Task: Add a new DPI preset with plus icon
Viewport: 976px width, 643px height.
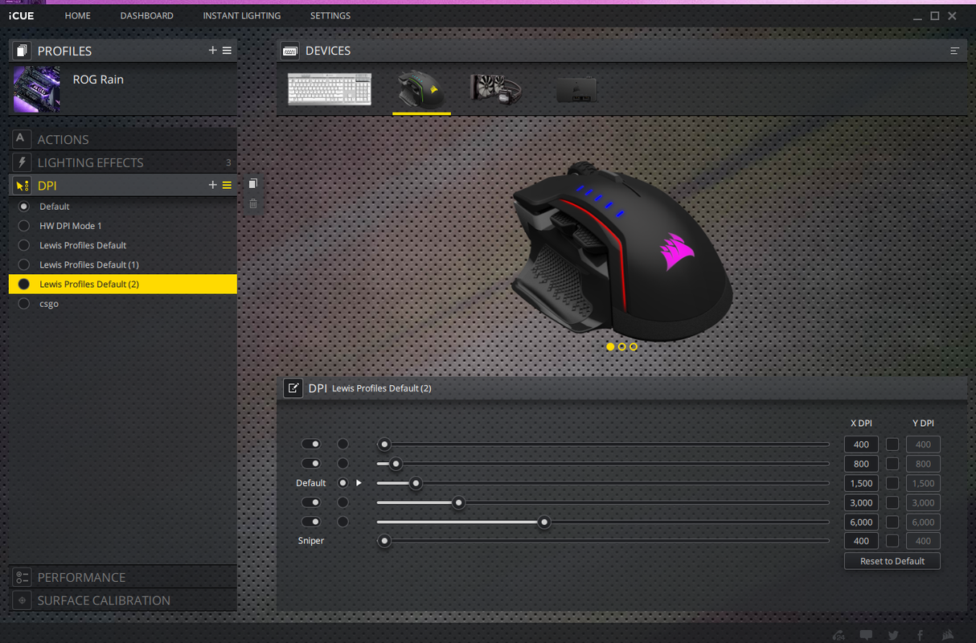Action: (213, 185)
